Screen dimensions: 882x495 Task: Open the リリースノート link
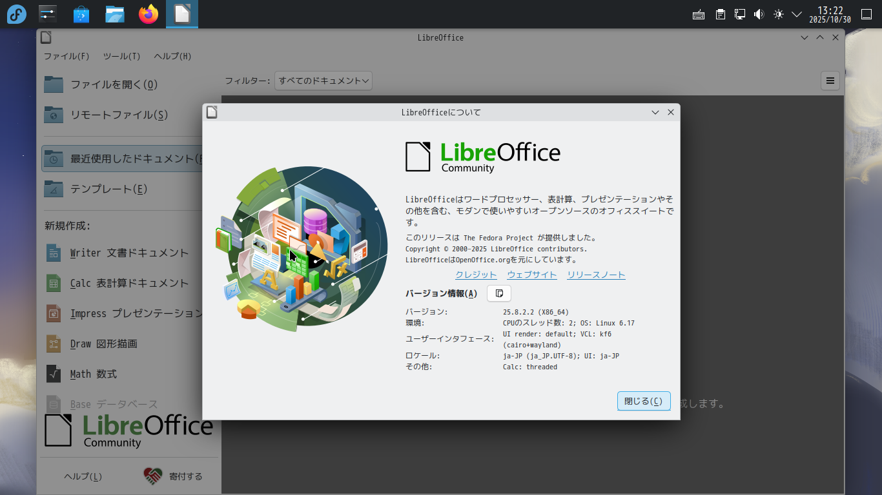596,275
